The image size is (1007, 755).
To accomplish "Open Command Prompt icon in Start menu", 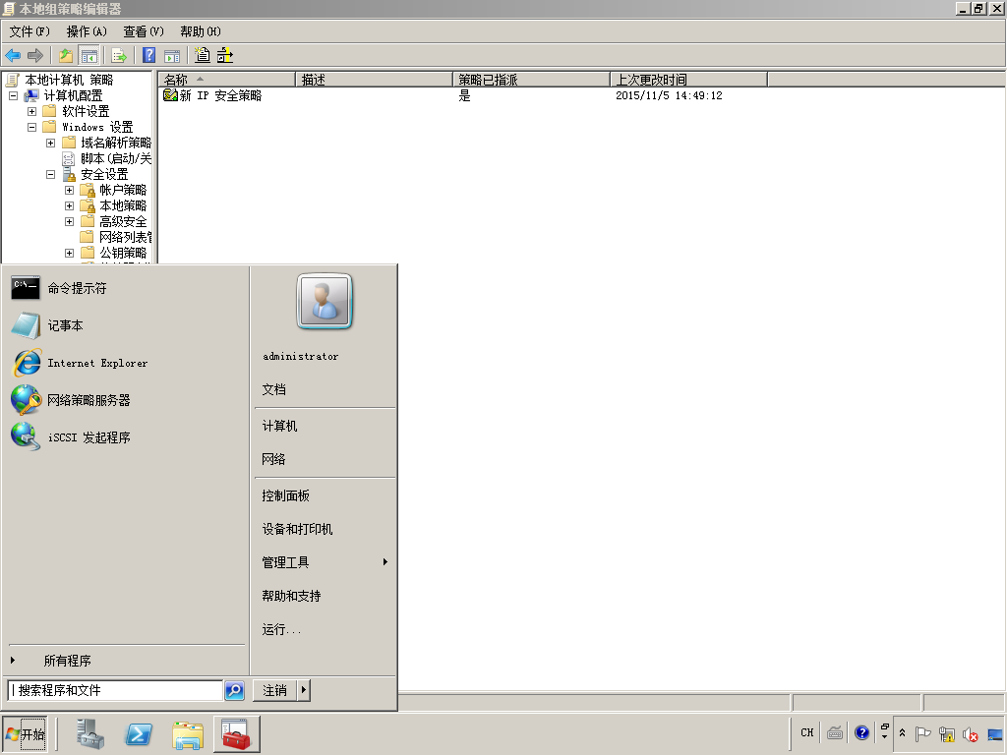I will pos(26,288).
